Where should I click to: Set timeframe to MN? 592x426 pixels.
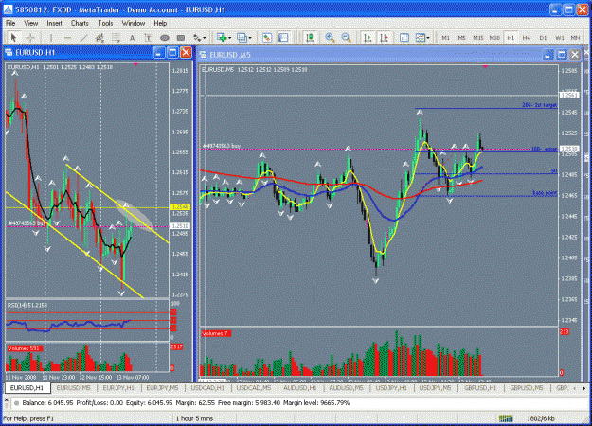575,38
